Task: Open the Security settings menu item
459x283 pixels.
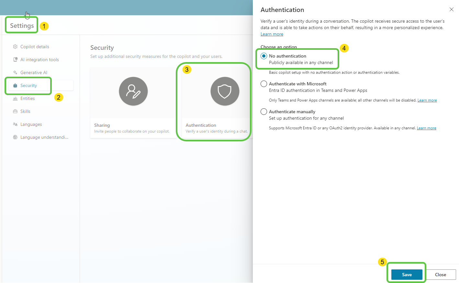Action: click(28, 85)
